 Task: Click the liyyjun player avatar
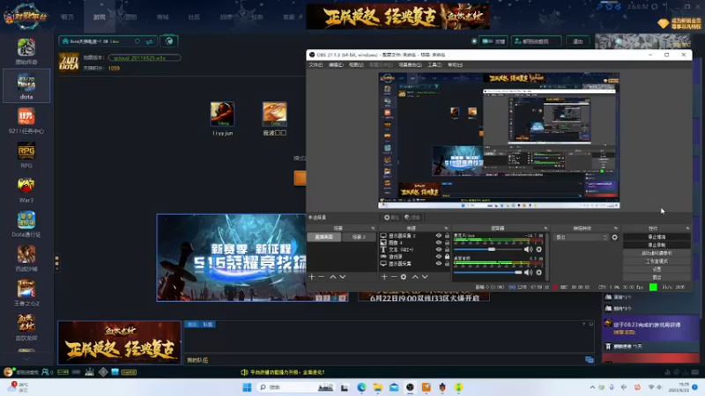click(222, 114)
